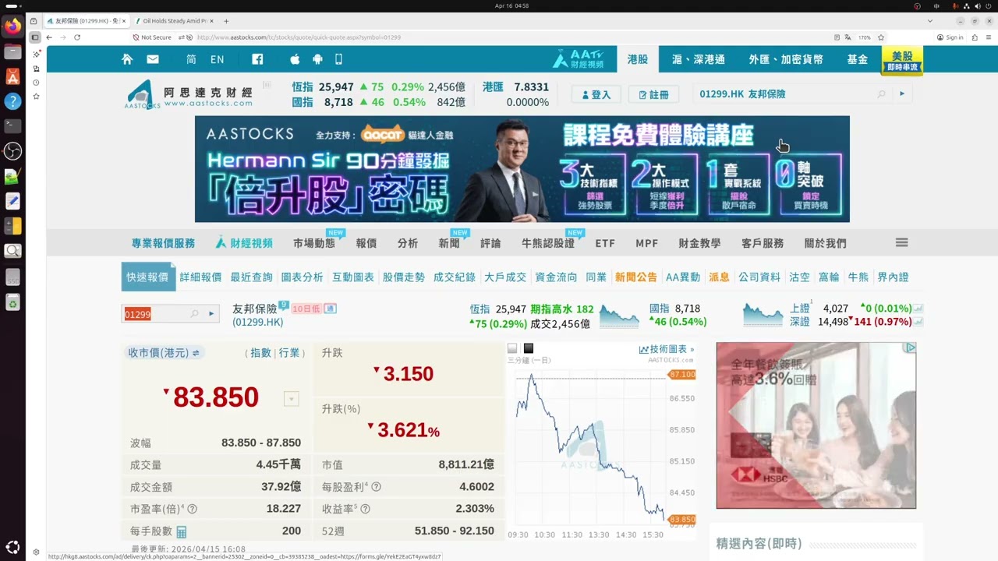Switch site language to Simplified Chinese (简)
This screenshot has width=998, height=561.
[191, 59]
